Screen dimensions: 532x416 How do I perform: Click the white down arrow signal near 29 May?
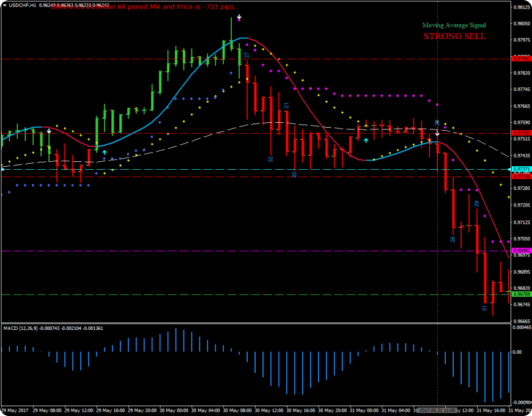click(x=48, y=131)
